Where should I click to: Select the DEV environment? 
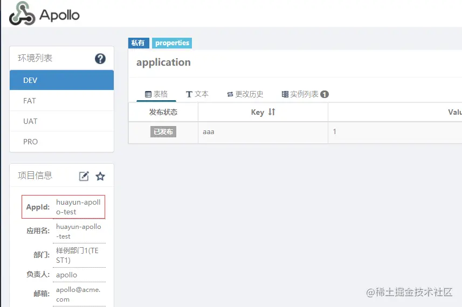point(61,80)
